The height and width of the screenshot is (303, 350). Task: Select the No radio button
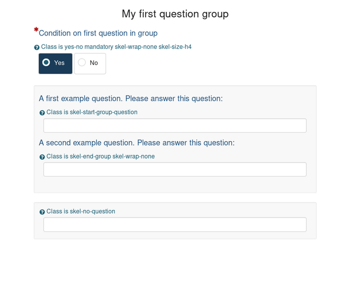pyautogui.click(x=81, y=62)
